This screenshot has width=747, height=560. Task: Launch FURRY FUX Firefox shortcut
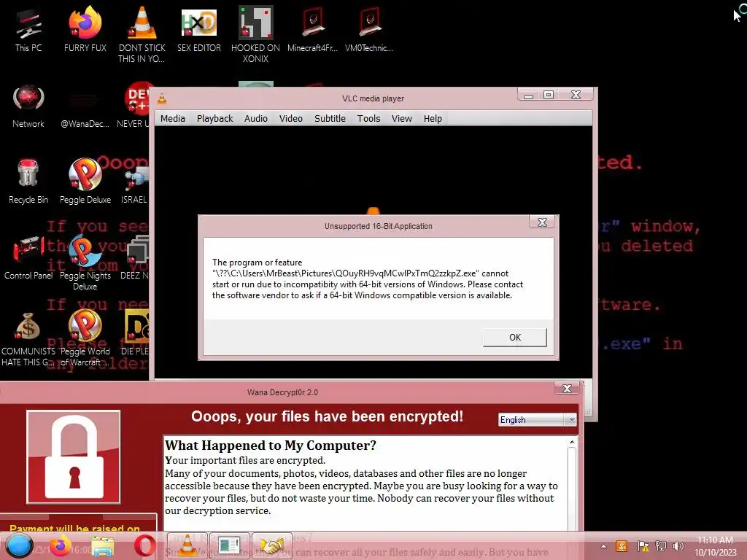85,31
